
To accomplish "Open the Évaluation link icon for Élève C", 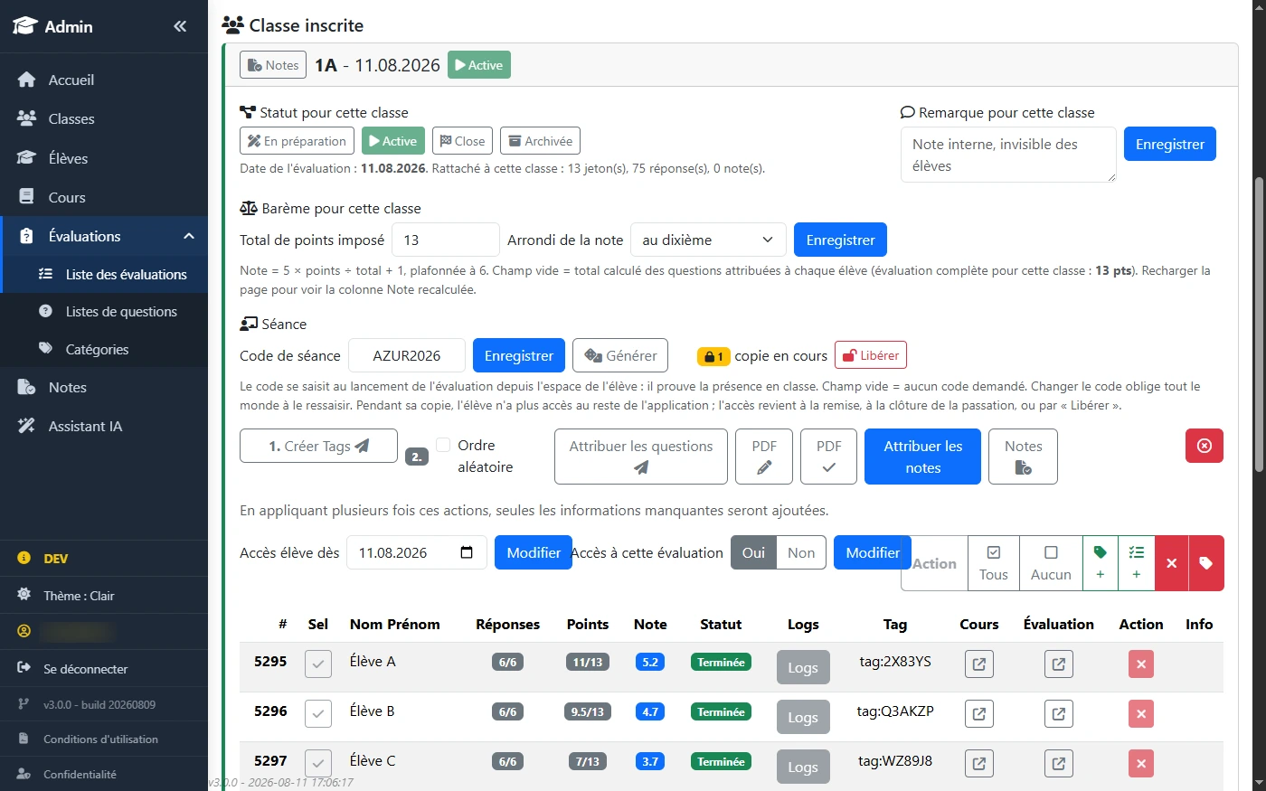I will click(x=1059, y=764).
